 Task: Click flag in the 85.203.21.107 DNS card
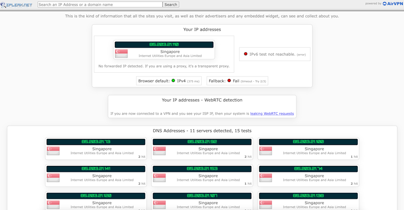coord(159,205)
